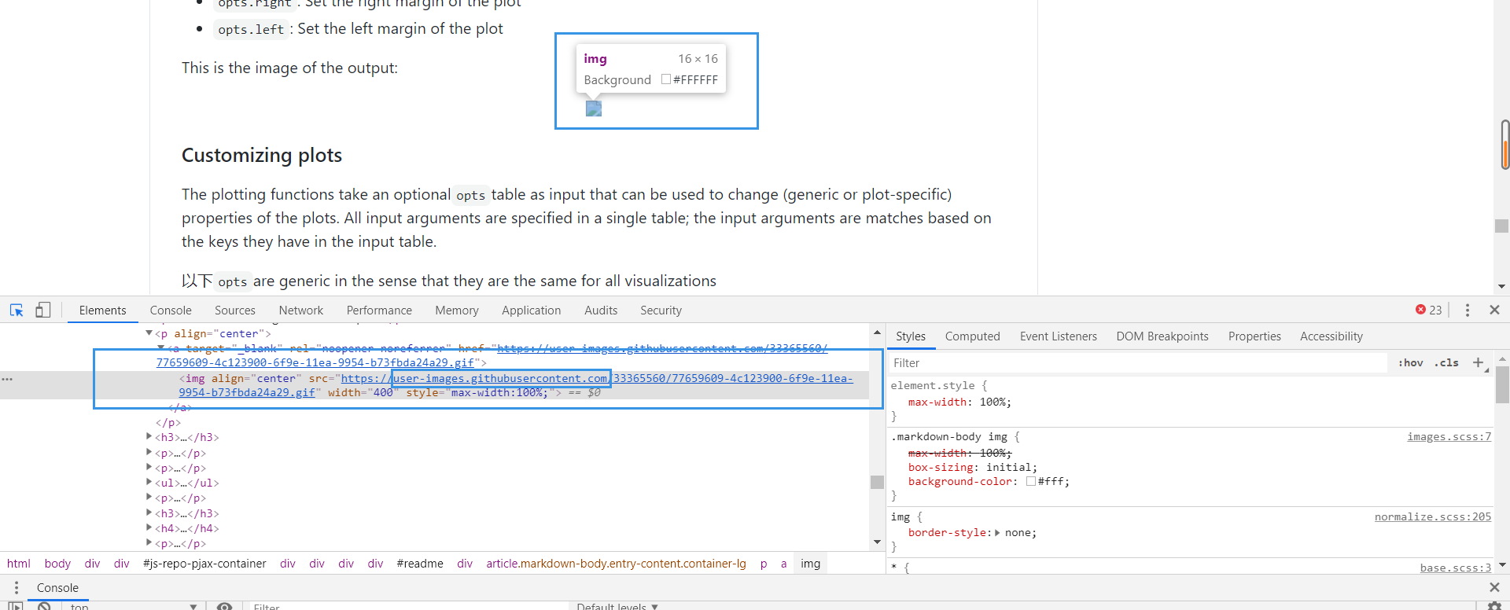The width and height of the screenshot is (1510, 610).
Task: Click the clear console icon
Action: point(44,606)
